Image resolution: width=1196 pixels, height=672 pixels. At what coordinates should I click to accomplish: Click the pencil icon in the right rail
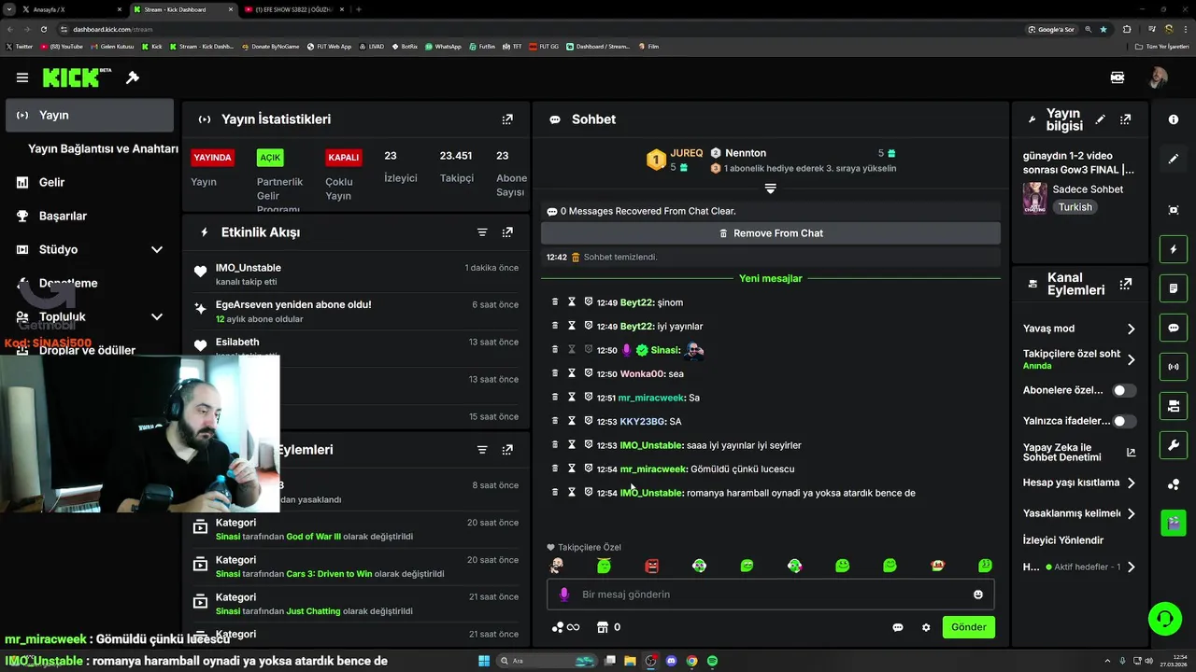pyautogui.click(x=1174, y=160)
